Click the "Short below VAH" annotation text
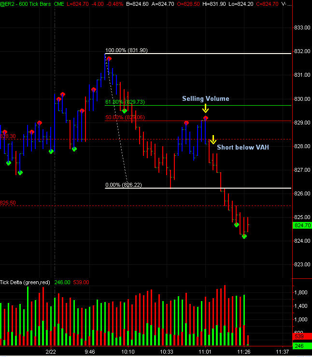 coord(243,147)
